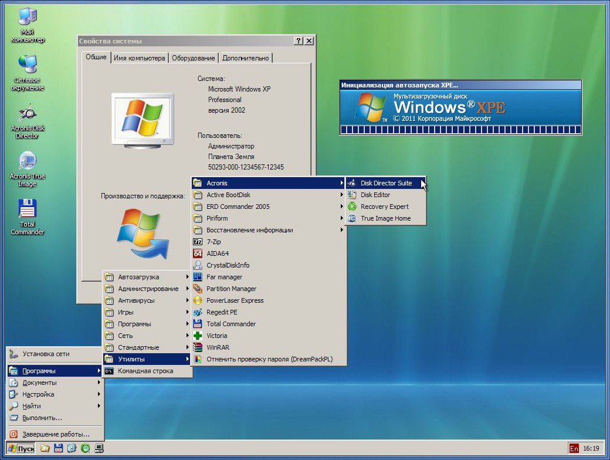
Task: Expand the Piriform submenu arrow
Action: (x=341, y=218)
